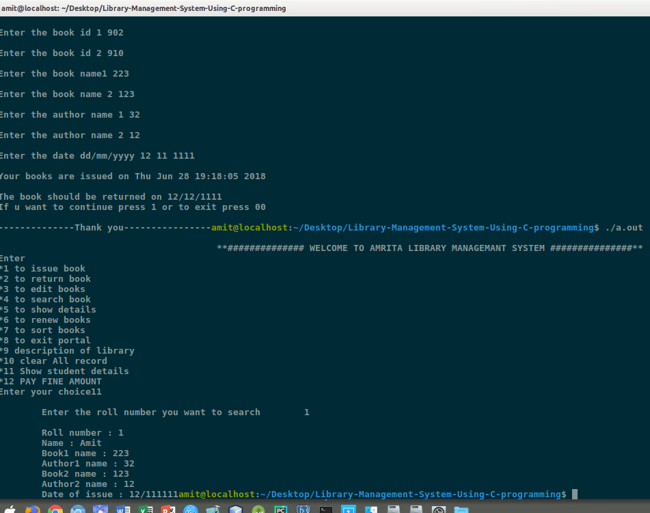Click 'The book should be returned on 12/12/1111'
Image resolution: width=650 pixels, height=513 pixels.
point(111,197)
